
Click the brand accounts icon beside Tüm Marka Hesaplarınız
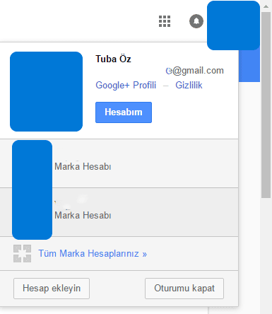(x=22, y=253)
